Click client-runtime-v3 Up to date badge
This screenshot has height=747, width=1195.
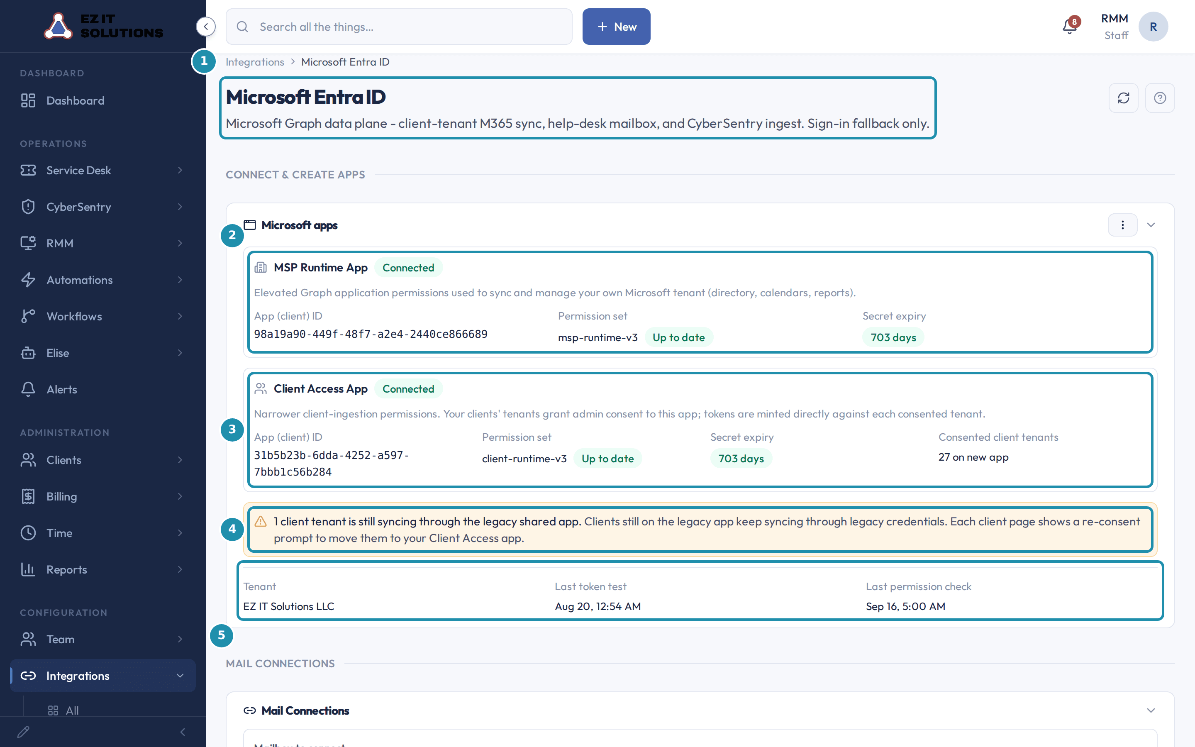607,459
